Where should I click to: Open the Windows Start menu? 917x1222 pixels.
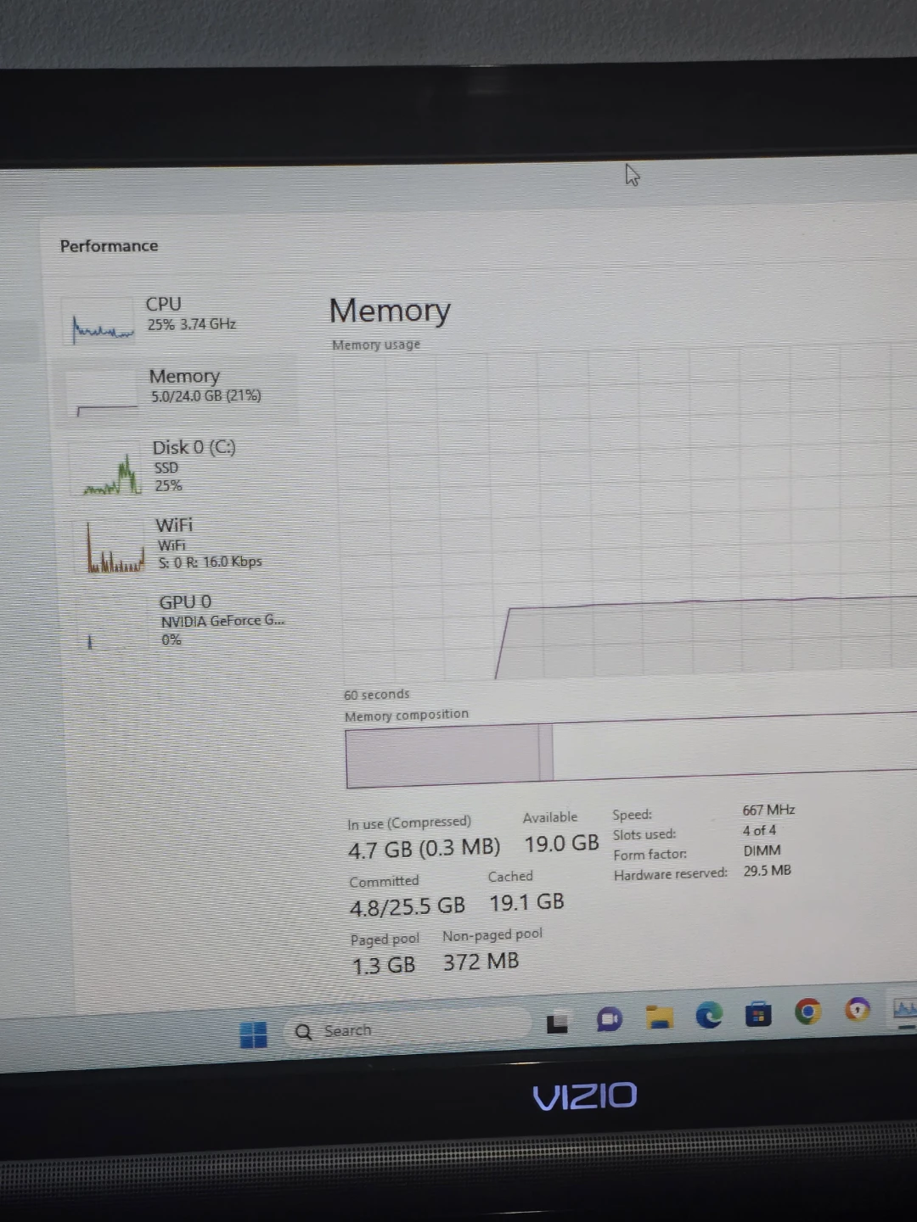click(253, 1034)
